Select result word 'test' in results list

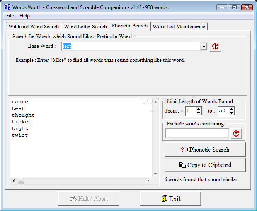coord(18,108)
